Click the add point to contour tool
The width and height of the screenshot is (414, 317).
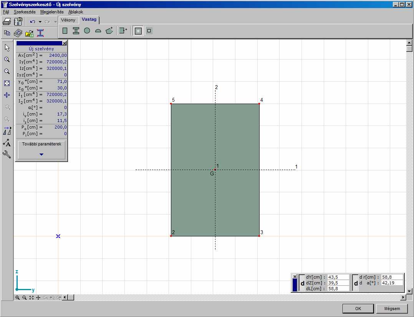click(x=123, y=31)
